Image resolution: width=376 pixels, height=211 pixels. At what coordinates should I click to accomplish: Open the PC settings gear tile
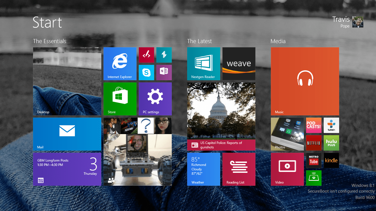(x=155, y=99)
